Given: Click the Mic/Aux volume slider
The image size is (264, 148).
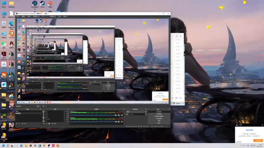Looking at the screenshot, I should point(93,115).
